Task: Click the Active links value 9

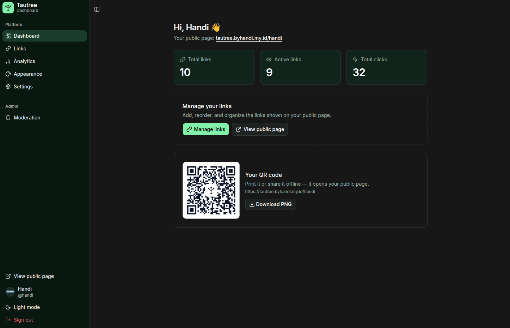Action: click(269, 72)
